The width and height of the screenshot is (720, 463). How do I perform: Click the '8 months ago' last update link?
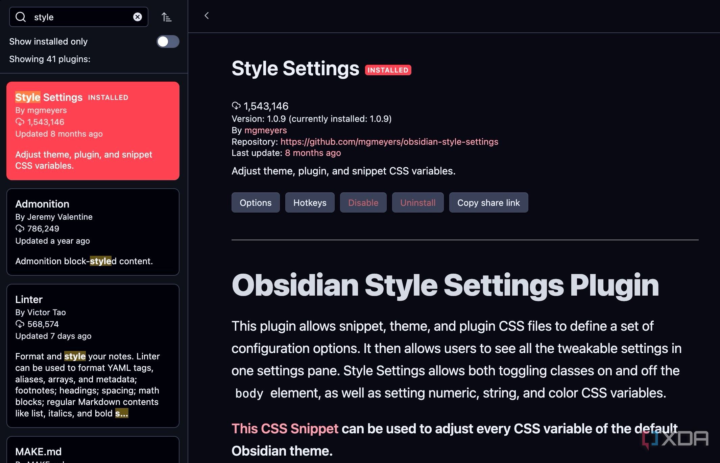pos(313,153)
